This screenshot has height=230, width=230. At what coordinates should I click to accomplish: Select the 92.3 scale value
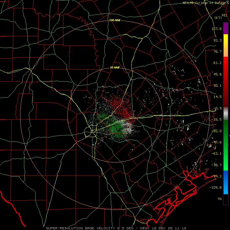(217, 40)
